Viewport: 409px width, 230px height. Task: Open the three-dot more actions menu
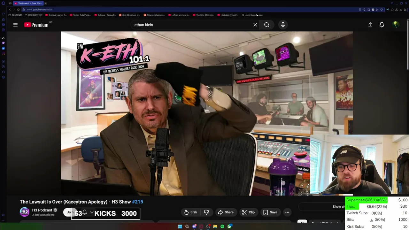pyautogui.click(x=287, y=212)
